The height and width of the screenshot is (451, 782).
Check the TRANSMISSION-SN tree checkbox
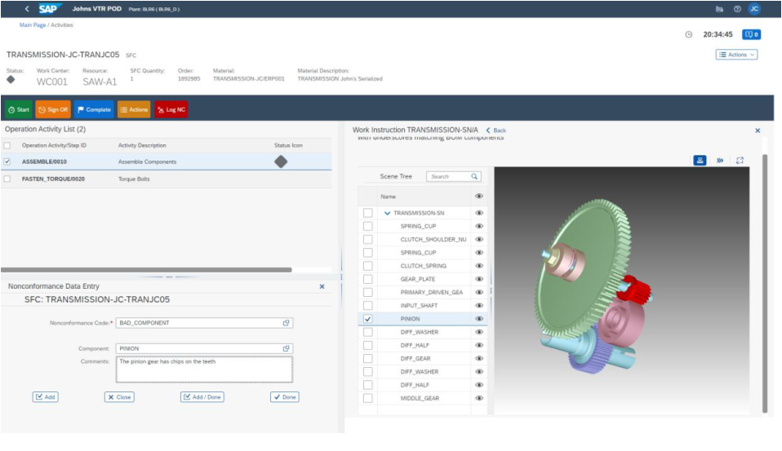(x=367, y=213)
